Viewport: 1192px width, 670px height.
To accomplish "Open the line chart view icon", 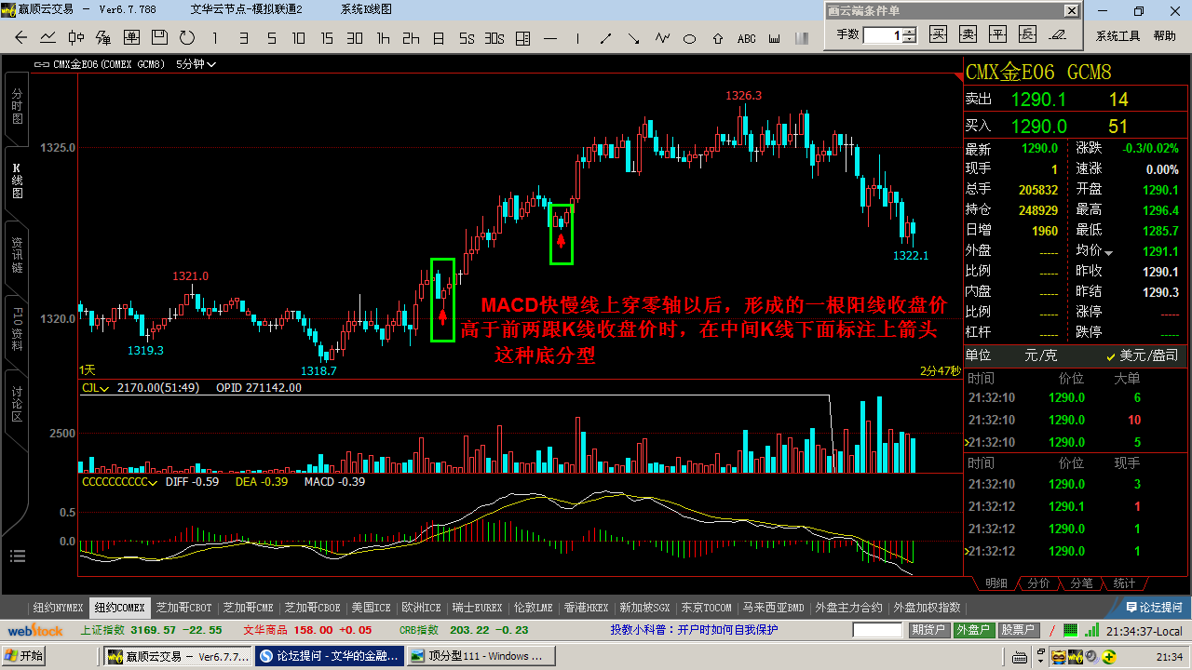I will pos(48,38).
